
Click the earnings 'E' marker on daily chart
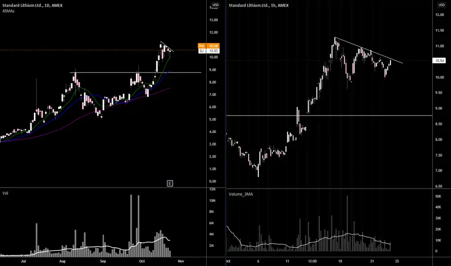[170, 183]
